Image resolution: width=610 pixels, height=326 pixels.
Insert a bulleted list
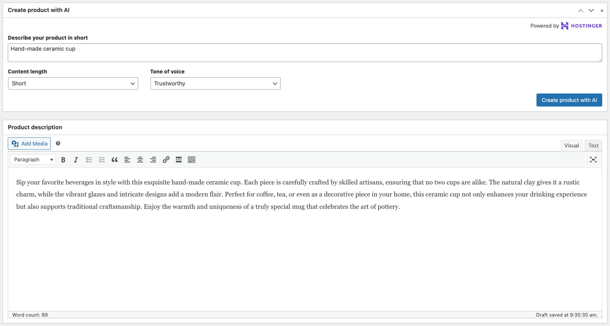[x=89, y=159]
